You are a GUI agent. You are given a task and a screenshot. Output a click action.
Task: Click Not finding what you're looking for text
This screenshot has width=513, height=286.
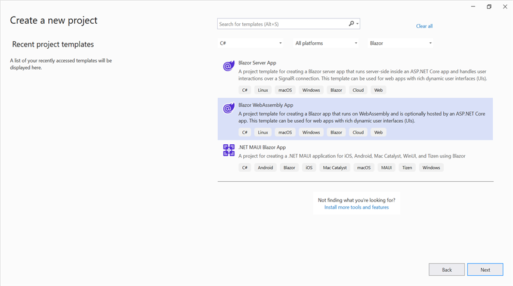tap(357, 200)
